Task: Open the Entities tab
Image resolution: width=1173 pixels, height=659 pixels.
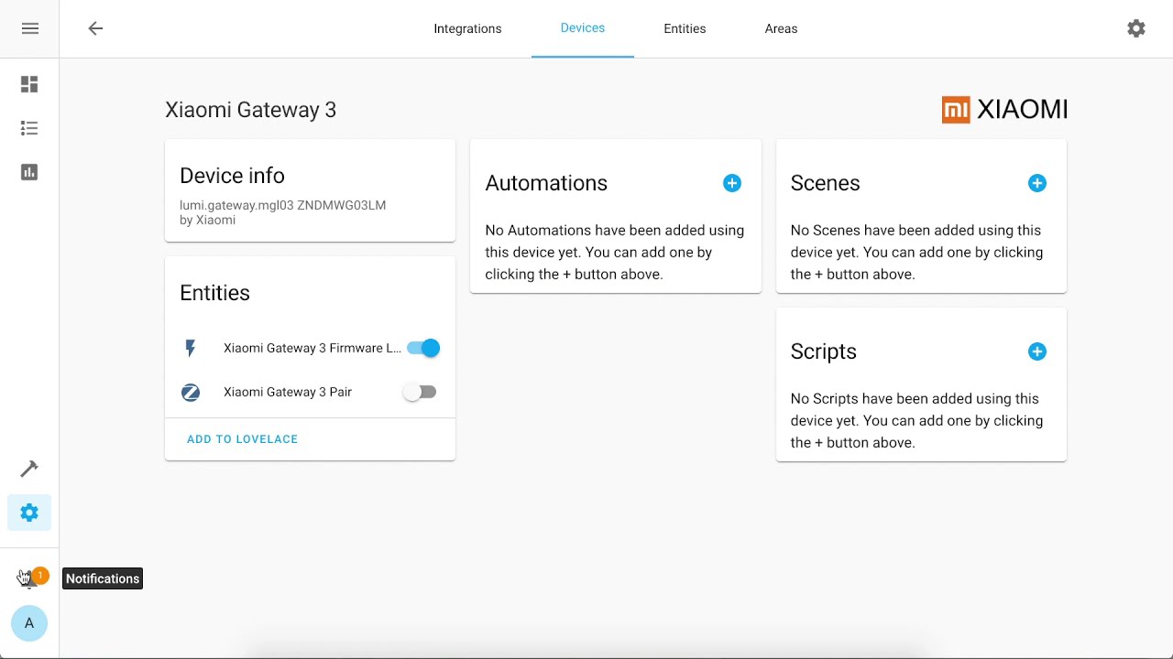Action: (x=685, y=28)
